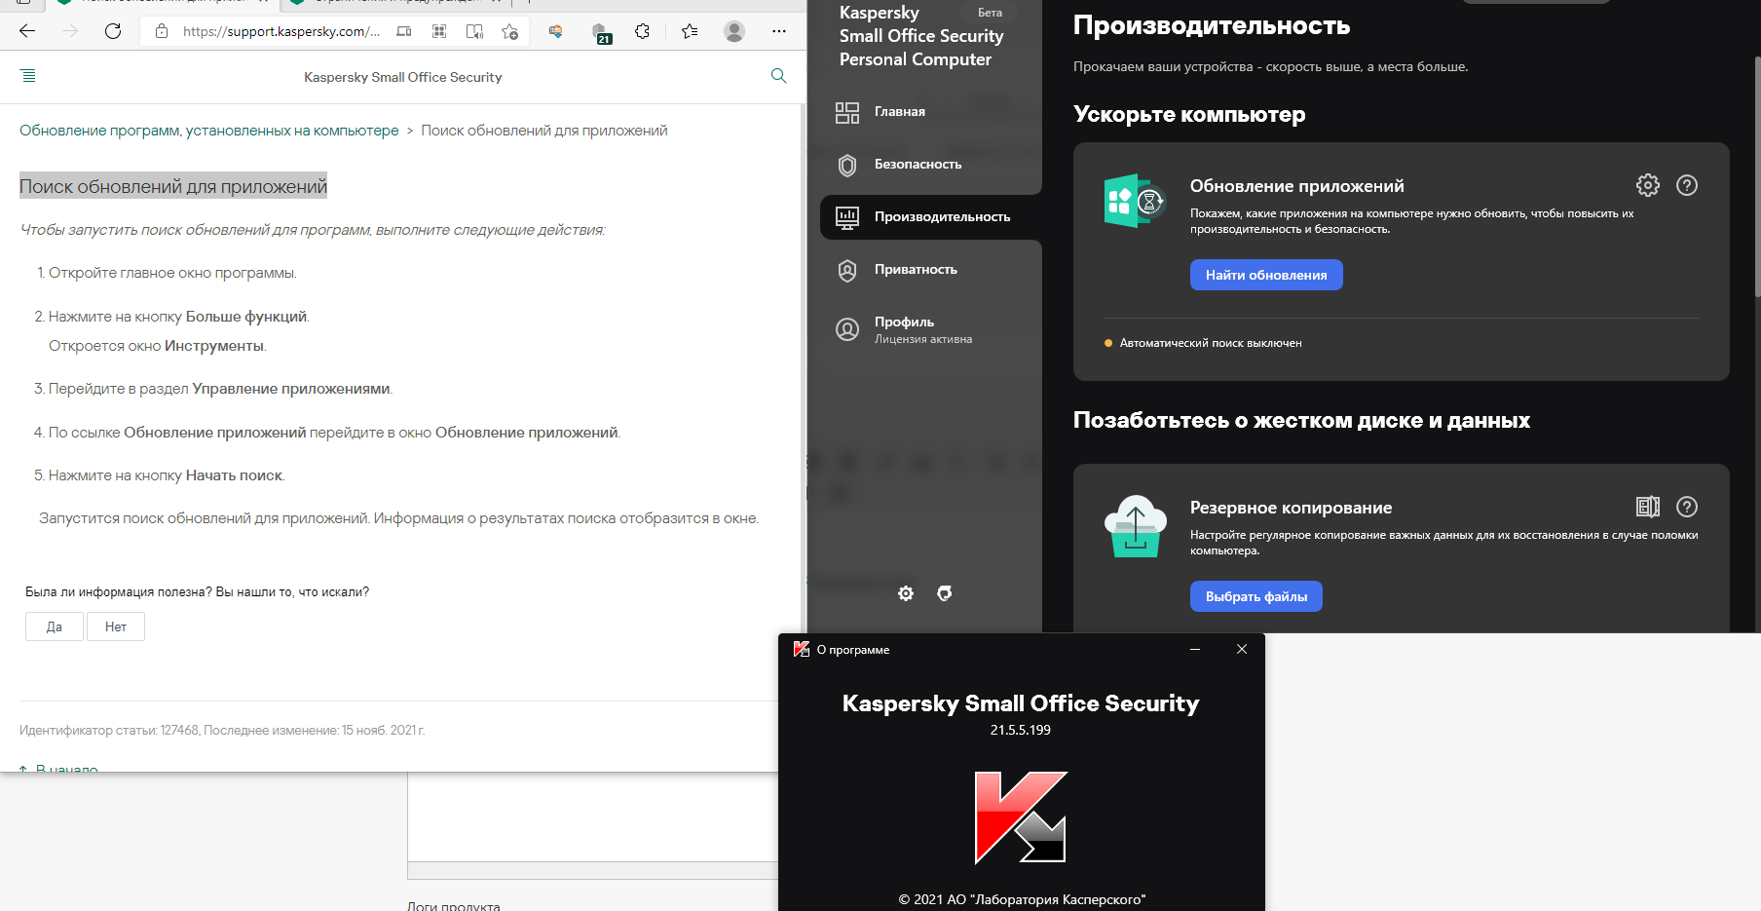Click Kaspersky main window vertical scrollbar
This screenshot has height=911, width=1761.
1757,175
